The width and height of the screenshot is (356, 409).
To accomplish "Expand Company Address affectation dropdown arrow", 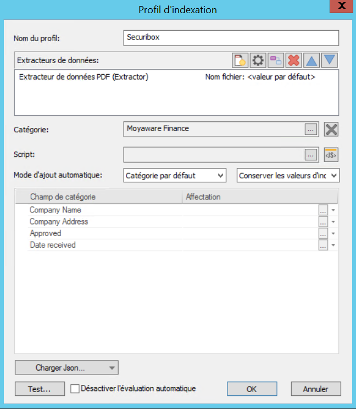I will (333, 222).
